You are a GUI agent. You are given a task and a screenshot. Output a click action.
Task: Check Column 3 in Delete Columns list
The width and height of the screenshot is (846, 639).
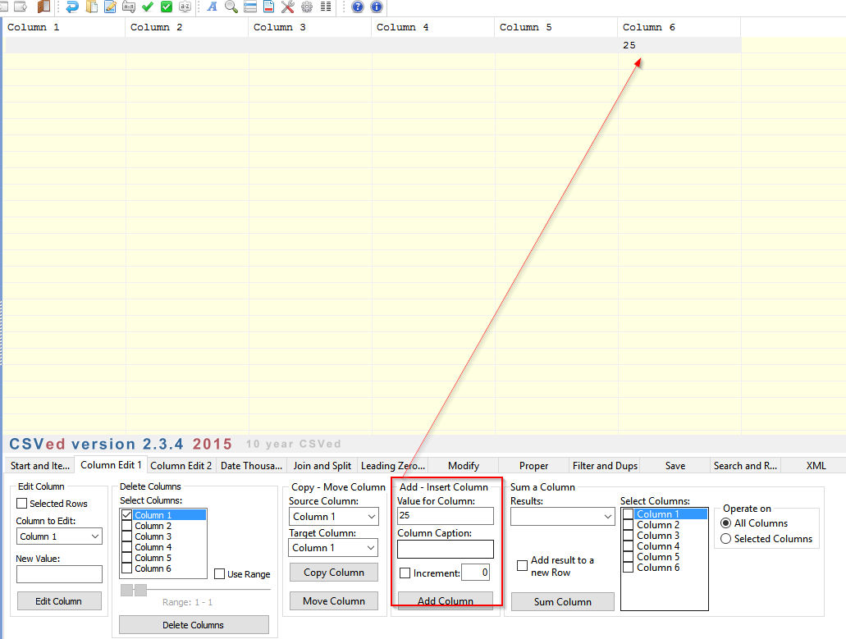point(127,536)
